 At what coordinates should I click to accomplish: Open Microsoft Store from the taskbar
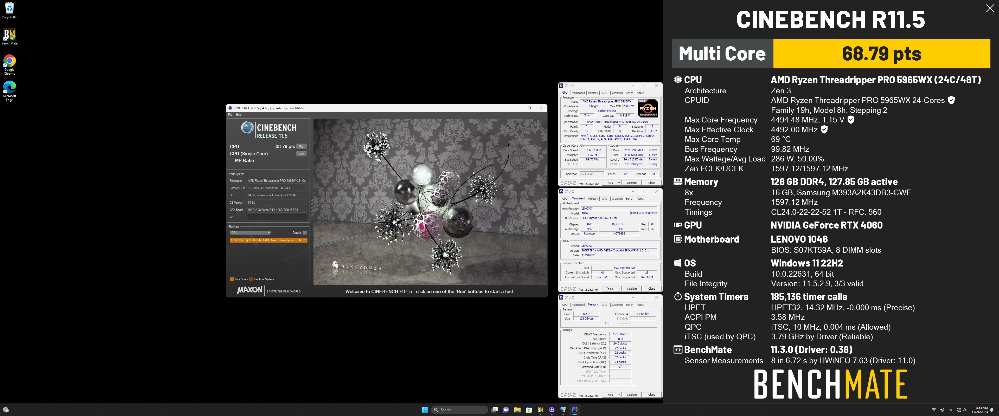529,410
